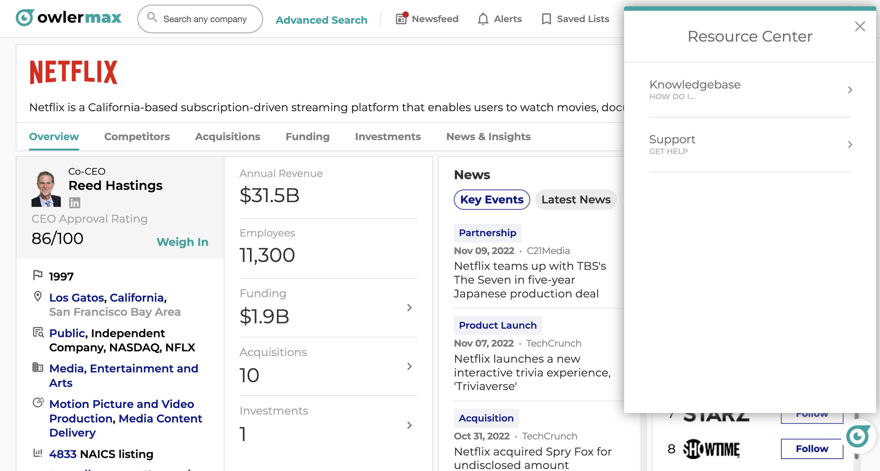
Task: Click the Newsfeed calendar icon
Action: tap(401, 19)
